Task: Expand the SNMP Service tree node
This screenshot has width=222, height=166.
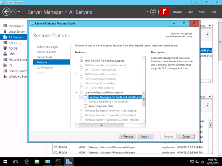Action: click(77, 74)
